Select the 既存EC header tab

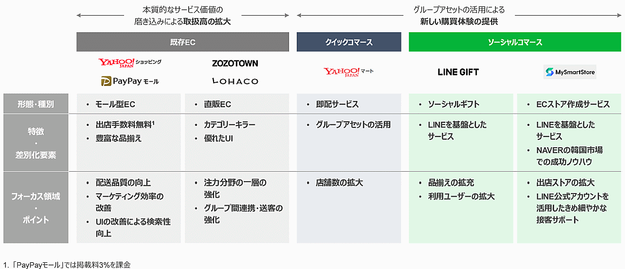pyautogui.click(x=182, y=42)
